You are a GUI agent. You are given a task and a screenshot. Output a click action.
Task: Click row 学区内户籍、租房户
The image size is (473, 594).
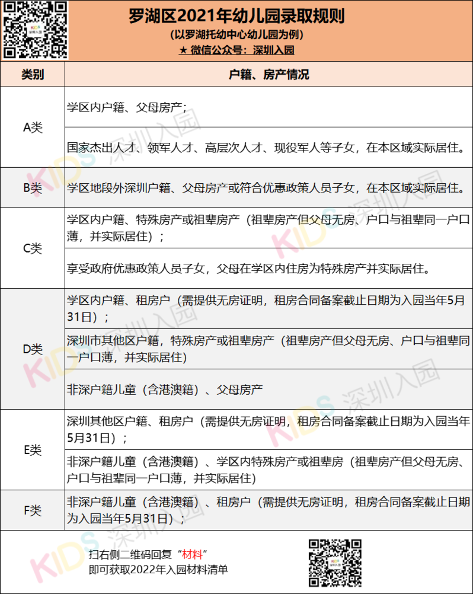269,309
